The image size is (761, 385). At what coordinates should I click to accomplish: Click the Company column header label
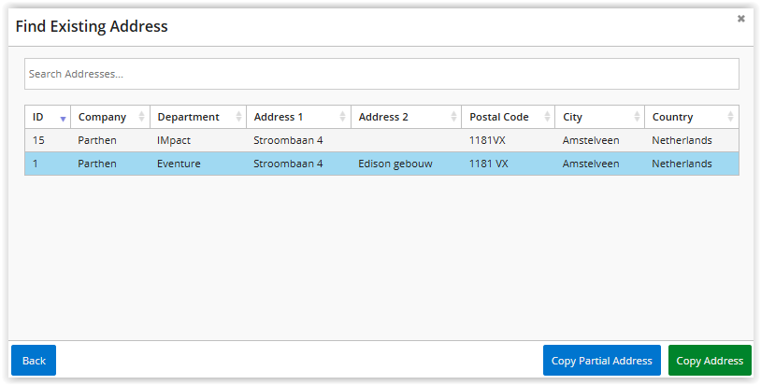102,117
